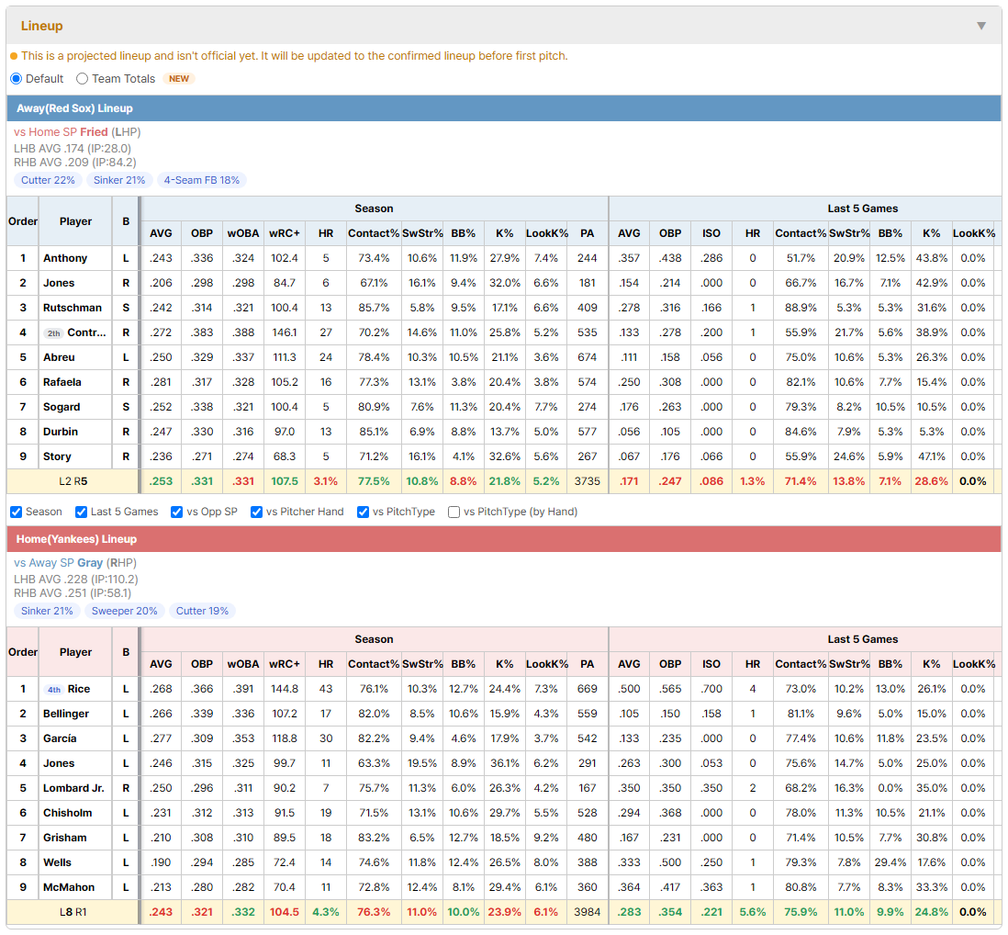The image size is (1008, 935).
Task: Click the L2 R5 handedness summary cell
Action: coord(73,481)
